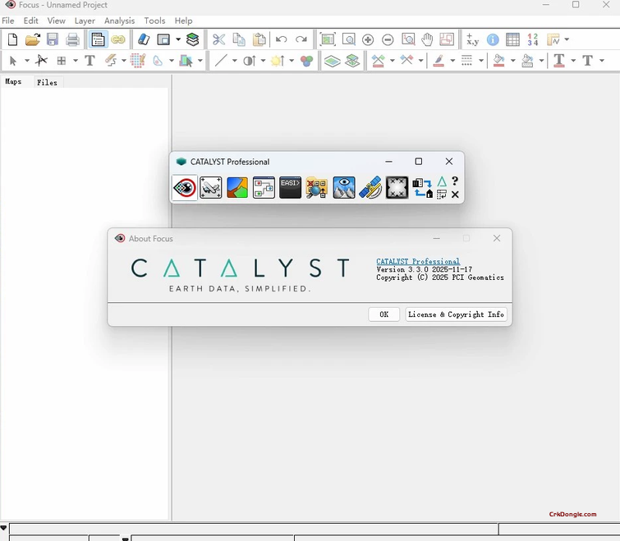This screenshot has height=541, width=620.
Task: Open dropdown beside the red paint brush tool
Action: [452, 61]
